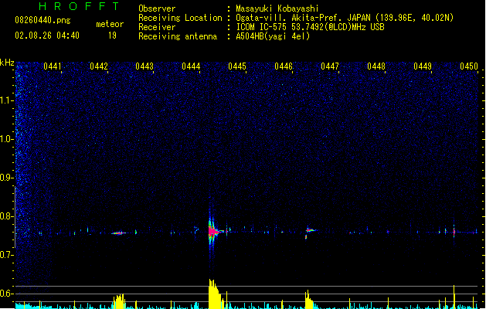The height and width of the screenshot is (309, 486).
Task: Click the 0449 time marker
Action: coord(423,66)
